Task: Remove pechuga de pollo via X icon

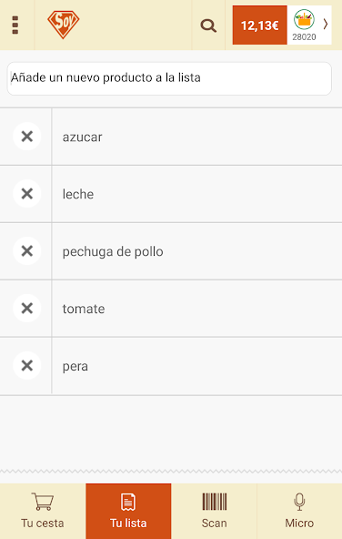Action: click(x=27, y=251)
